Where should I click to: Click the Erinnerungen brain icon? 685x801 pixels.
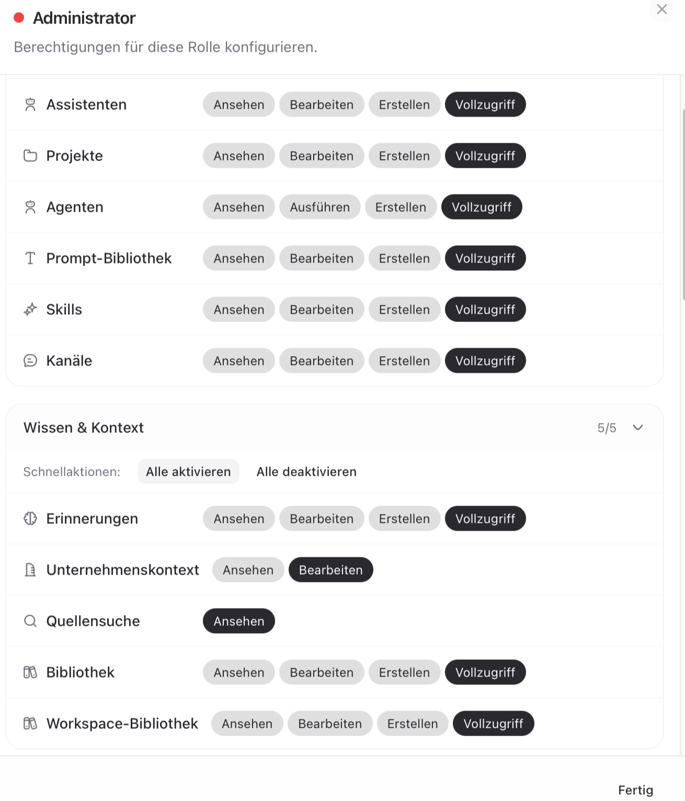pyautogui.click(x=30, y=519)
